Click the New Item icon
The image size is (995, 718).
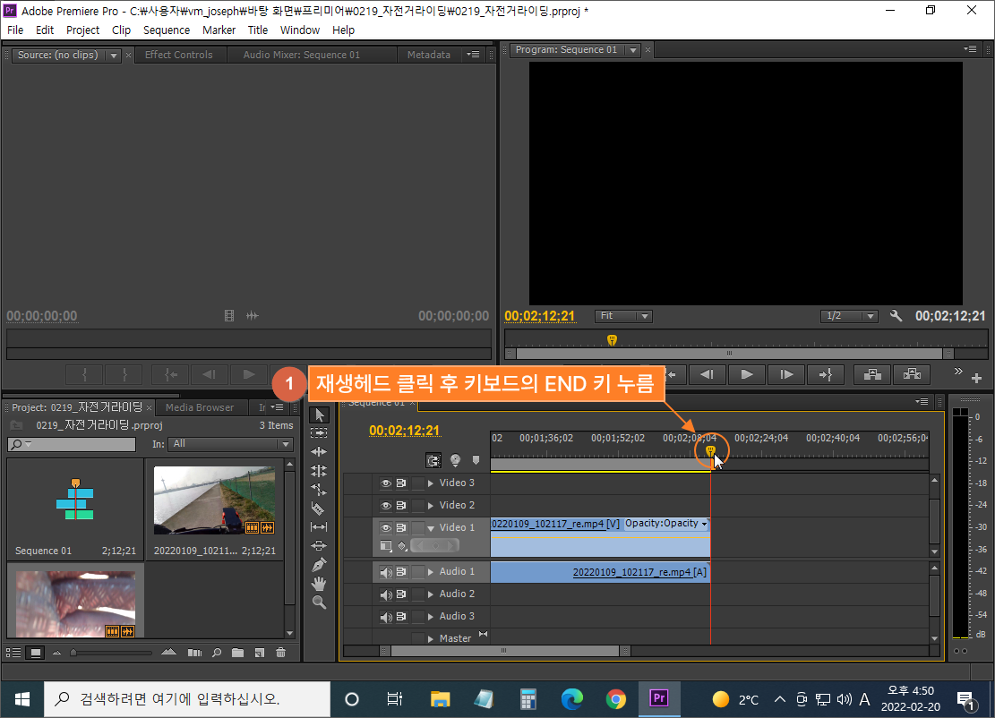259,653
